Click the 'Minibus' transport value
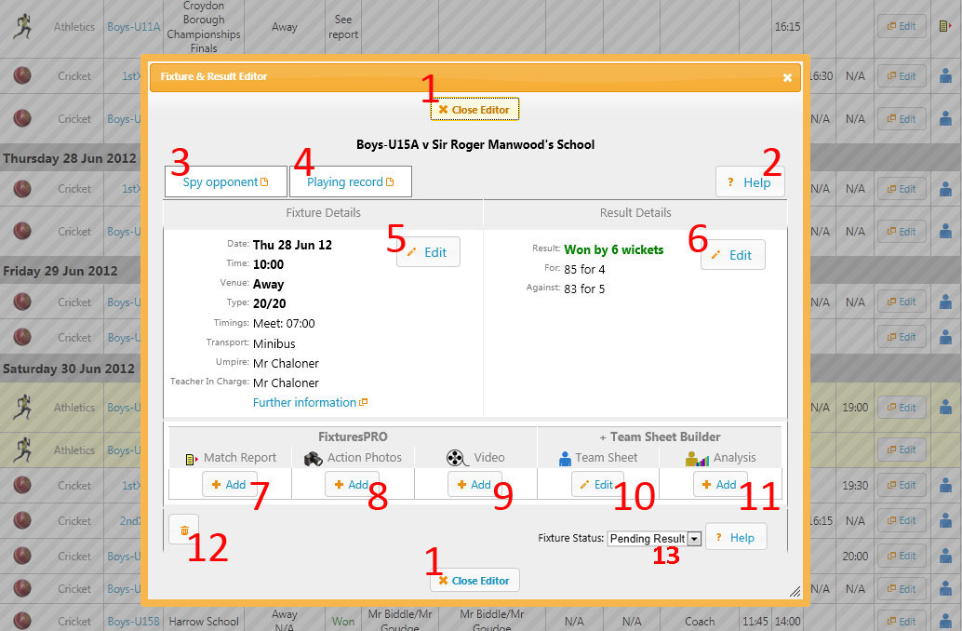 pyautogui.click(x=274, y=343)
